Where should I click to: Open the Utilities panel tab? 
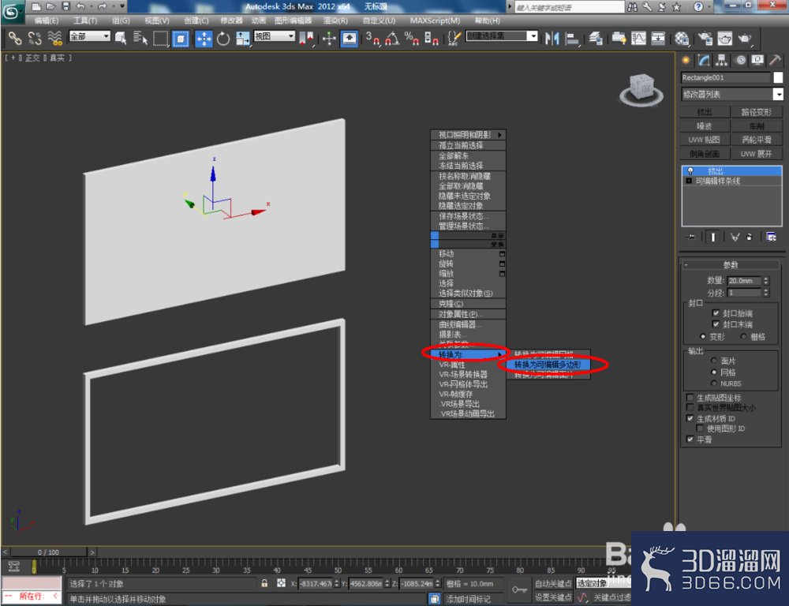pyautogui.click(x=775, y=61)
